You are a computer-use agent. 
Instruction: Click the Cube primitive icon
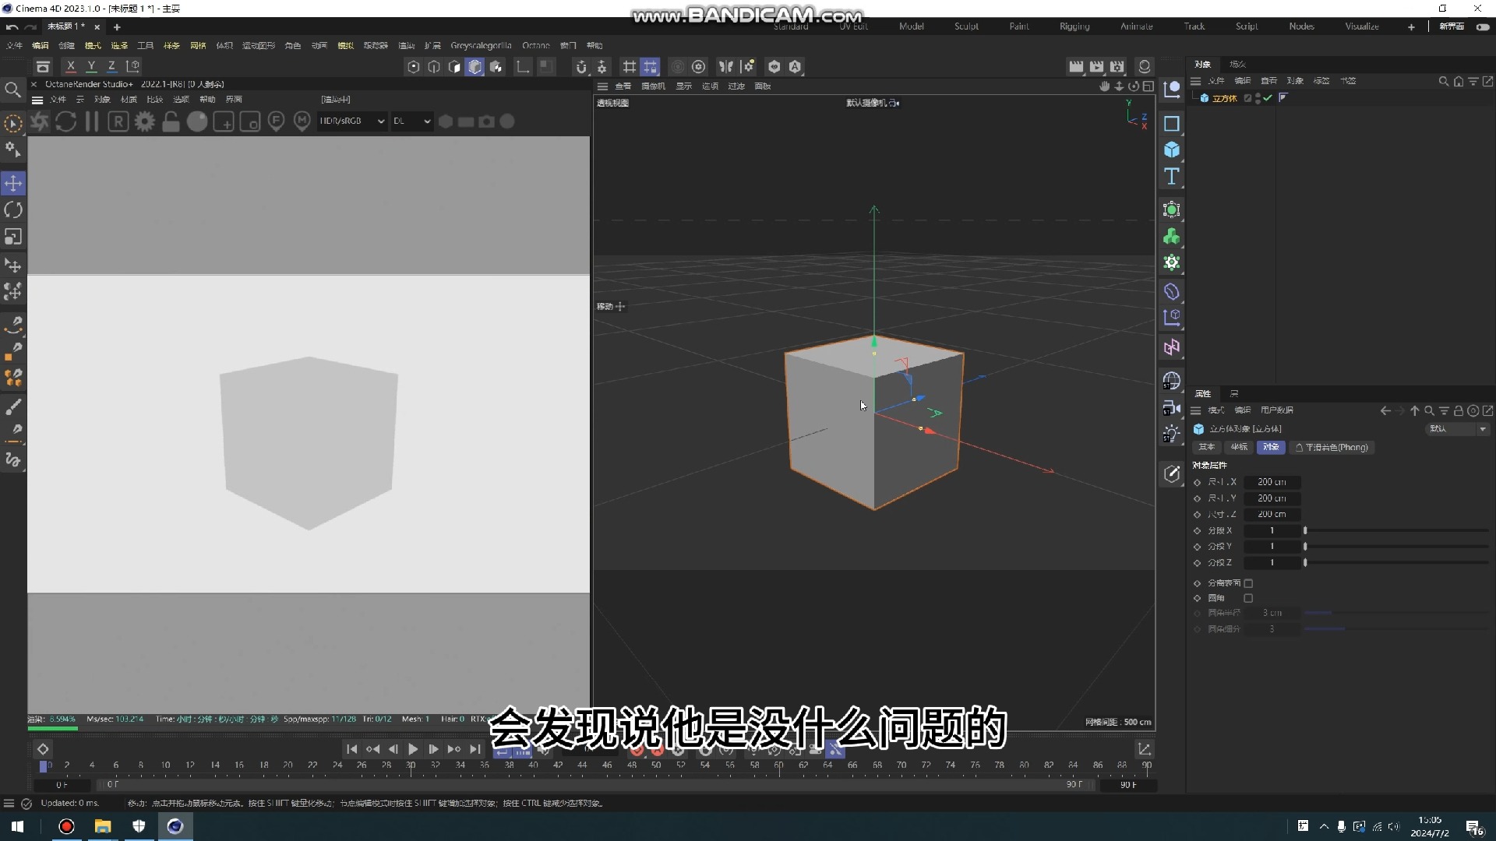pyautogui.click(x=1171, y=150)
